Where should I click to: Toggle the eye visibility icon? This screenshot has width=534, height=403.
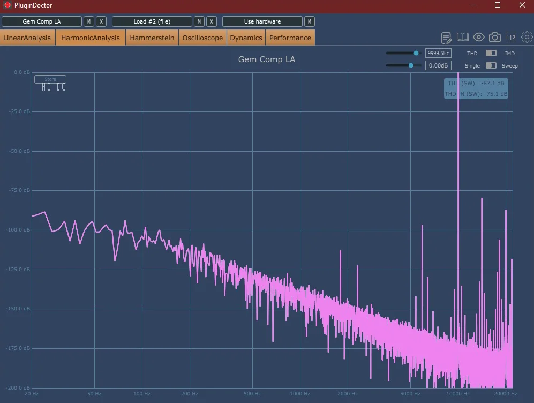pos(478,37)
